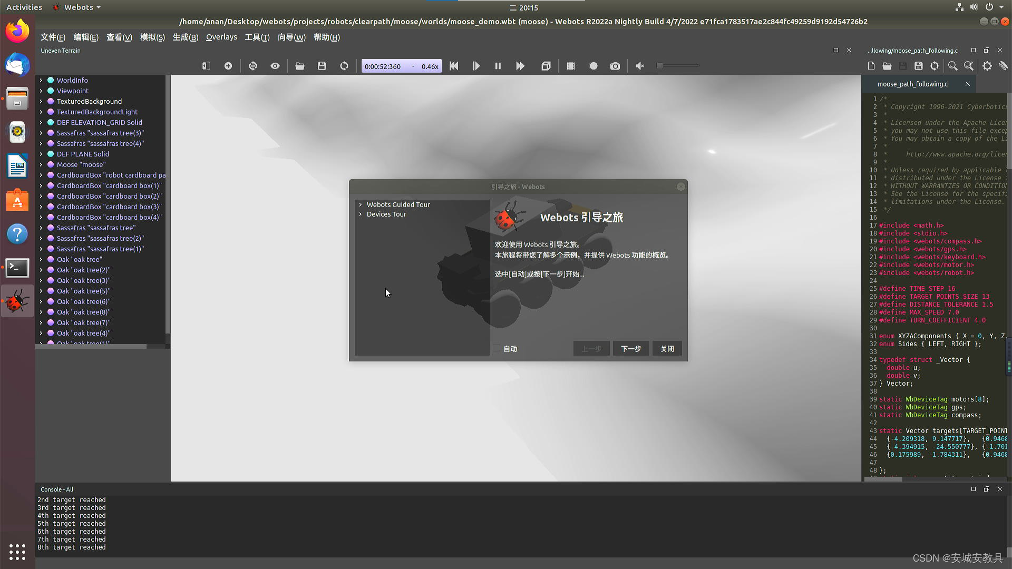The width and height of the screenshot is (1012, 569).
Task: Revert the editor file with reload icon
Action: pos(935,66)
